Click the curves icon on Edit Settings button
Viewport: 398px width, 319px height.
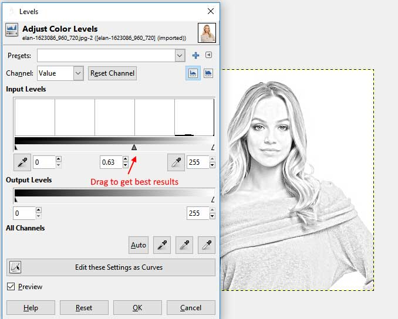pyautogui.click(x=15, y=267)
